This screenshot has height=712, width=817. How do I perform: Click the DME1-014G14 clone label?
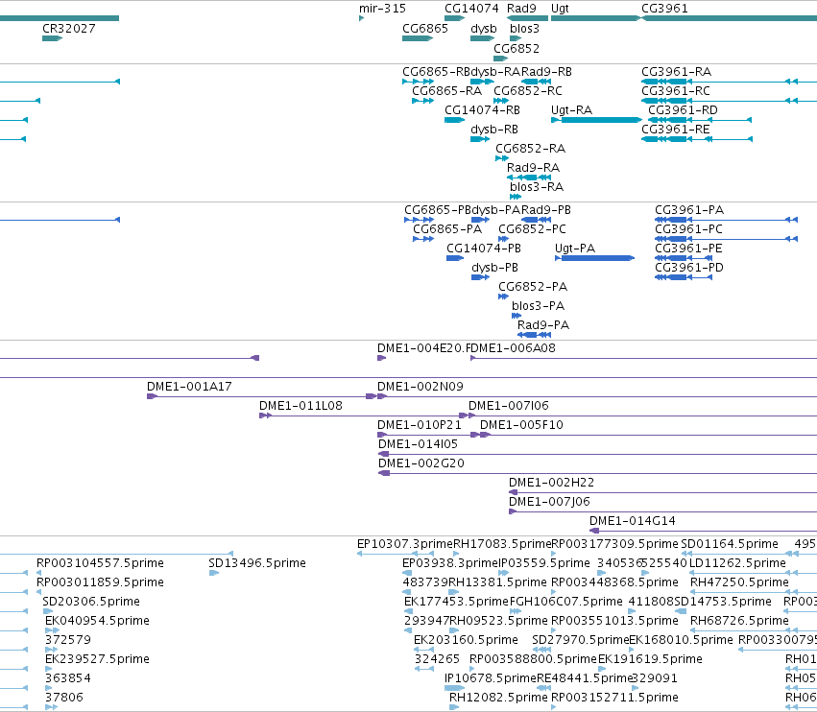632,521
